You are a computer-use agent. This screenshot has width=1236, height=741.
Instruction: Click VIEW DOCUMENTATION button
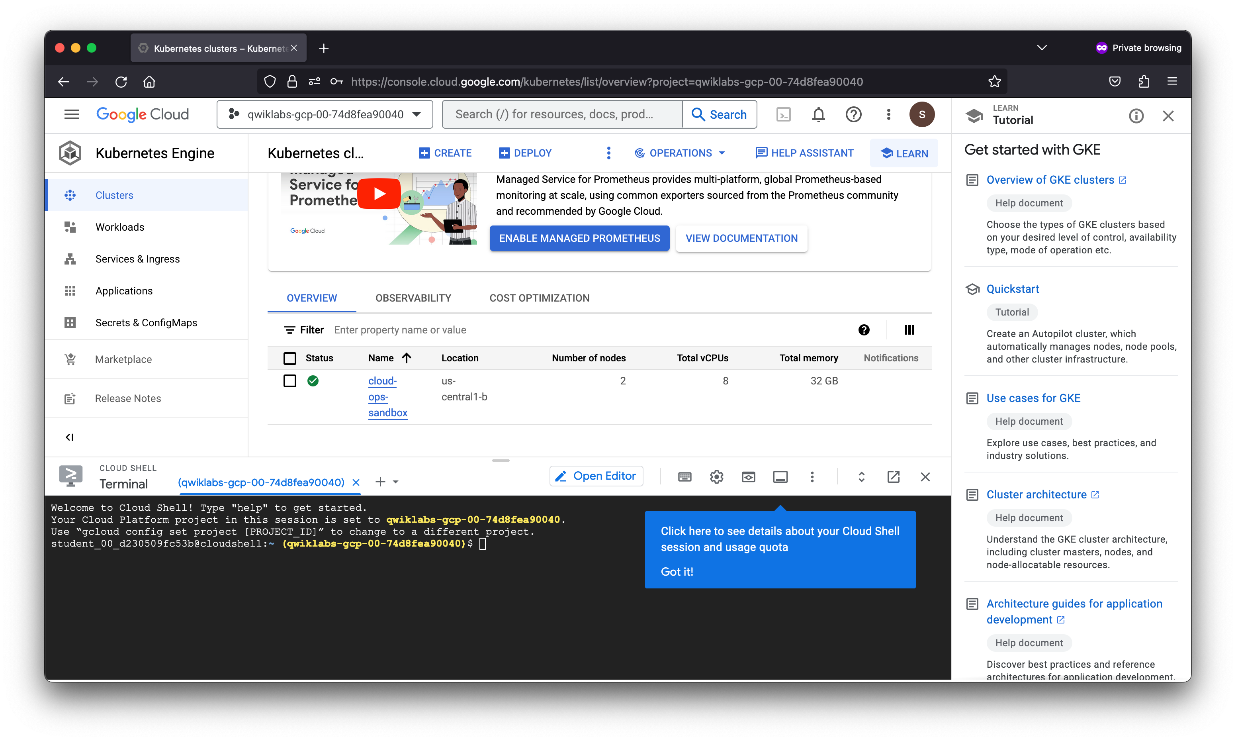click(x=741, y=239)
